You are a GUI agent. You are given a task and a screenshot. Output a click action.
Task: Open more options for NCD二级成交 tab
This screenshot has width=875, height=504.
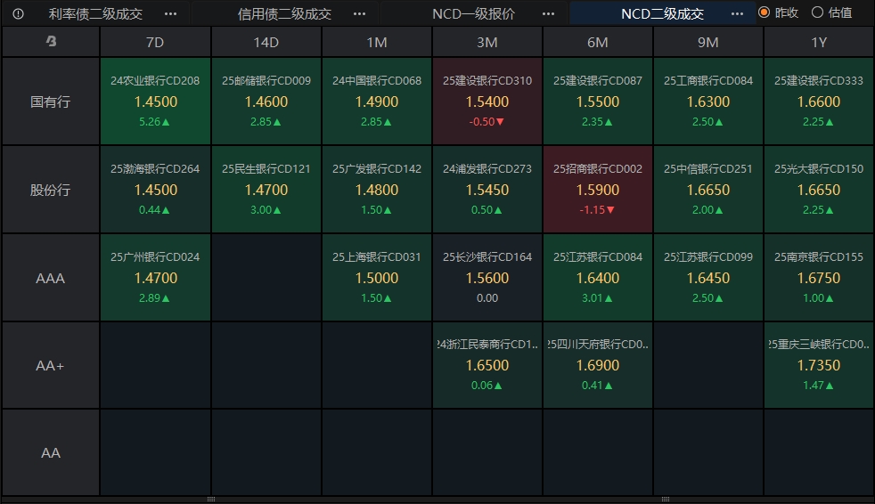pyautogui.click(x=737, y=14)
